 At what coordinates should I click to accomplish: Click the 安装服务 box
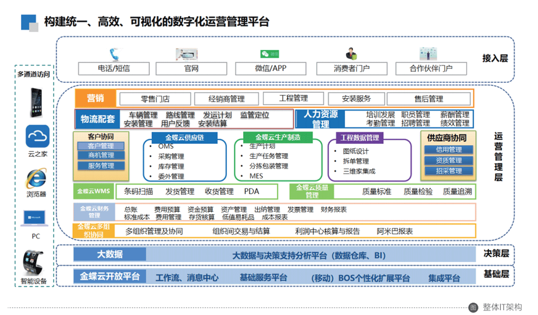point(356,98)
